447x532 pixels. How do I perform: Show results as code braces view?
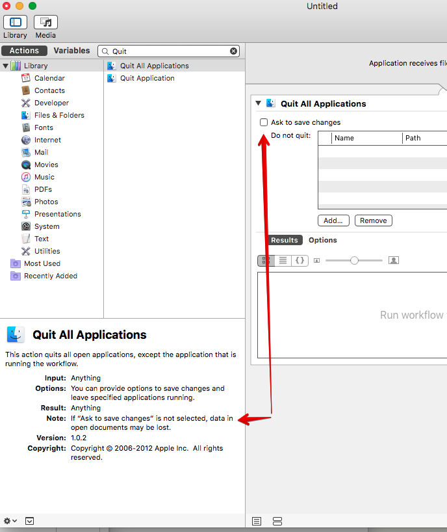300,261
